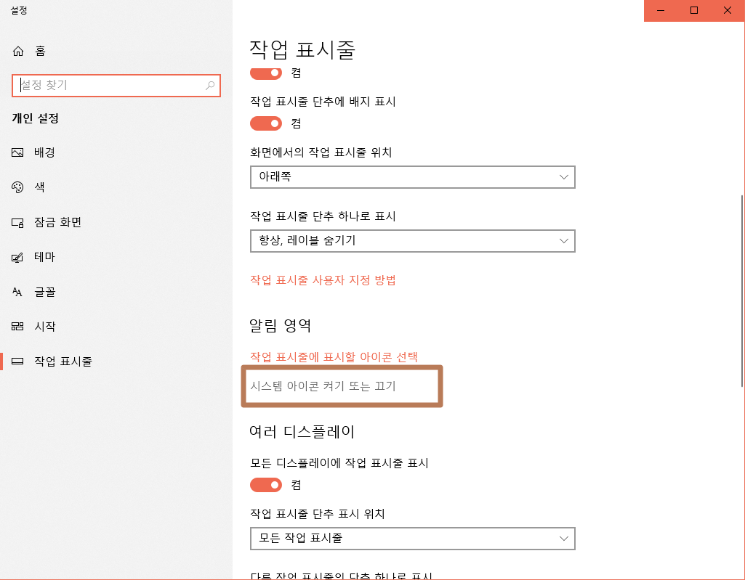Open the 시작 start menu icon
The width and height of the screenshot is (745, 580).
point(17,327)
